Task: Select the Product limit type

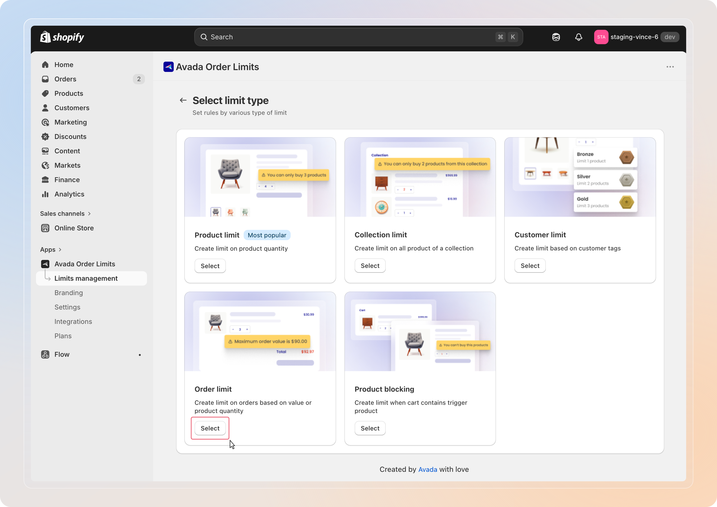Action: (210, 266)
